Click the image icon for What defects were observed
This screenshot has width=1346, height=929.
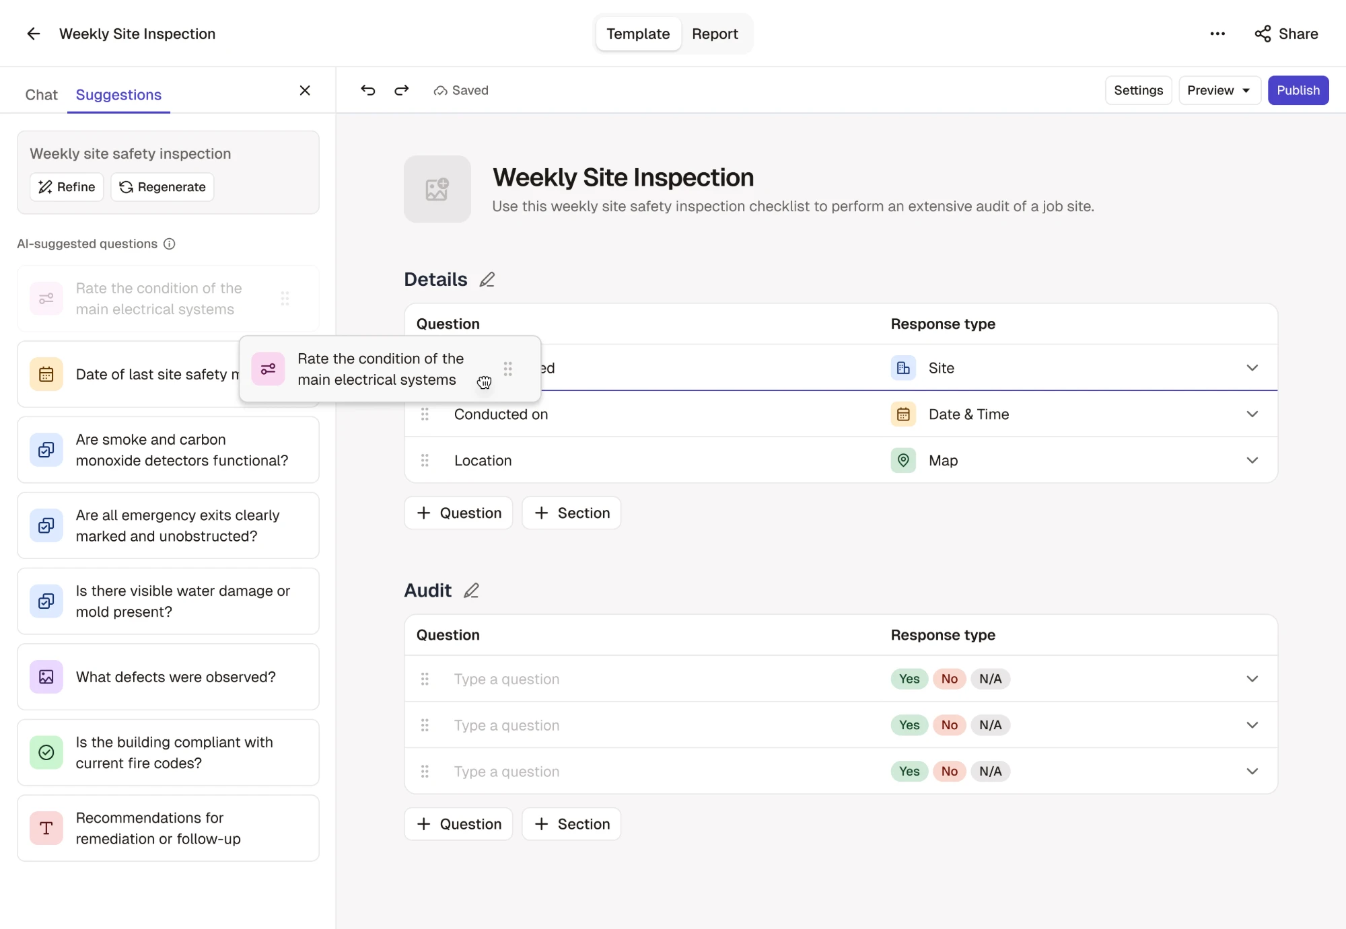[x=46, y=677]
